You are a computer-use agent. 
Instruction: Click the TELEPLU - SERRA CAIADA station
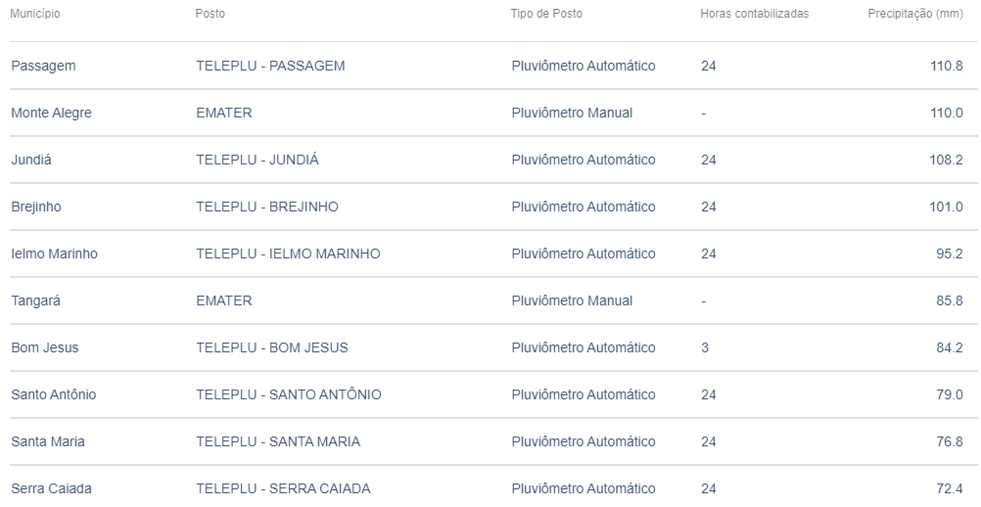pyautogui.click(x=283, y=488)
